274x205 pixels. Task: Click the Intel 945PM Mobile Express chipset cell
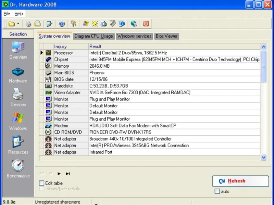[x=174, y=59]
